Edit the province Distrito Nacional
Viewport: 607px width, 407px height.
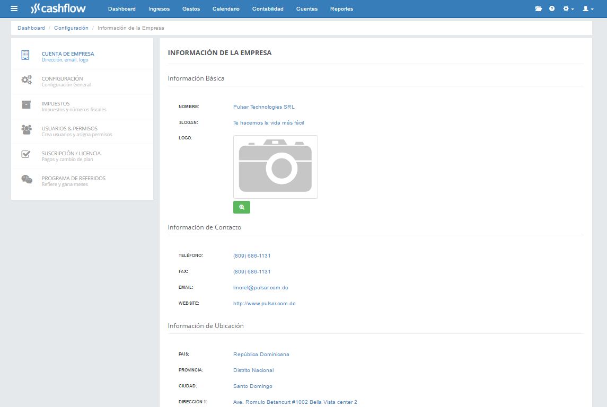click(x=253, y=370)
